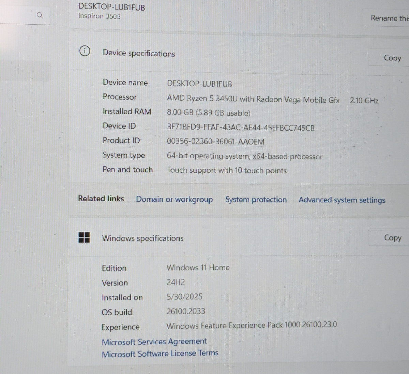
Task: Click the Pen and touch label
Action: pyautogui.click(x=127, y=170)
